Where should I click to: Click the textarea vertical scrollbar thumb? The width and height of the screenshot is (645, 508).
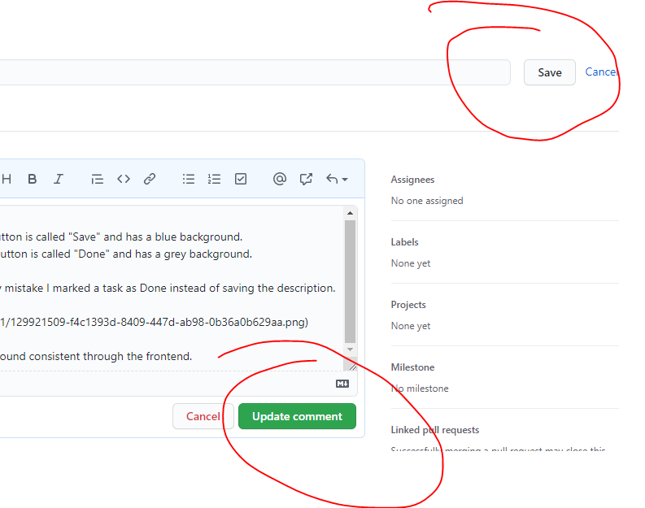(x=350, y=281)
